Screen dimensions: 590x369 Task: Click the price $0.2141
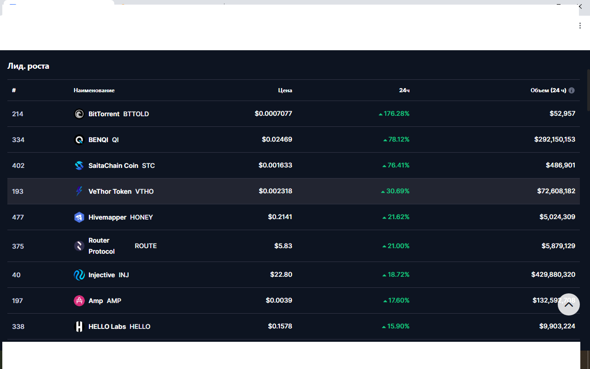[280, 217]
